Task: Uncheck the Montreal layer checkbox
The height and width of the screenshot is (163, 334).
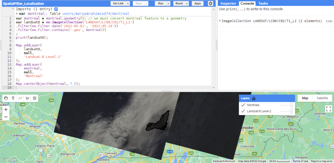Action: click(243, 105)
